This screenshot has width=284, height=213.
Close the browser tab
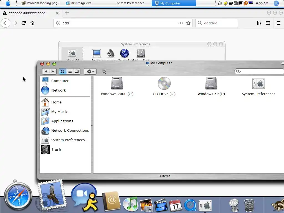[57, 13]
